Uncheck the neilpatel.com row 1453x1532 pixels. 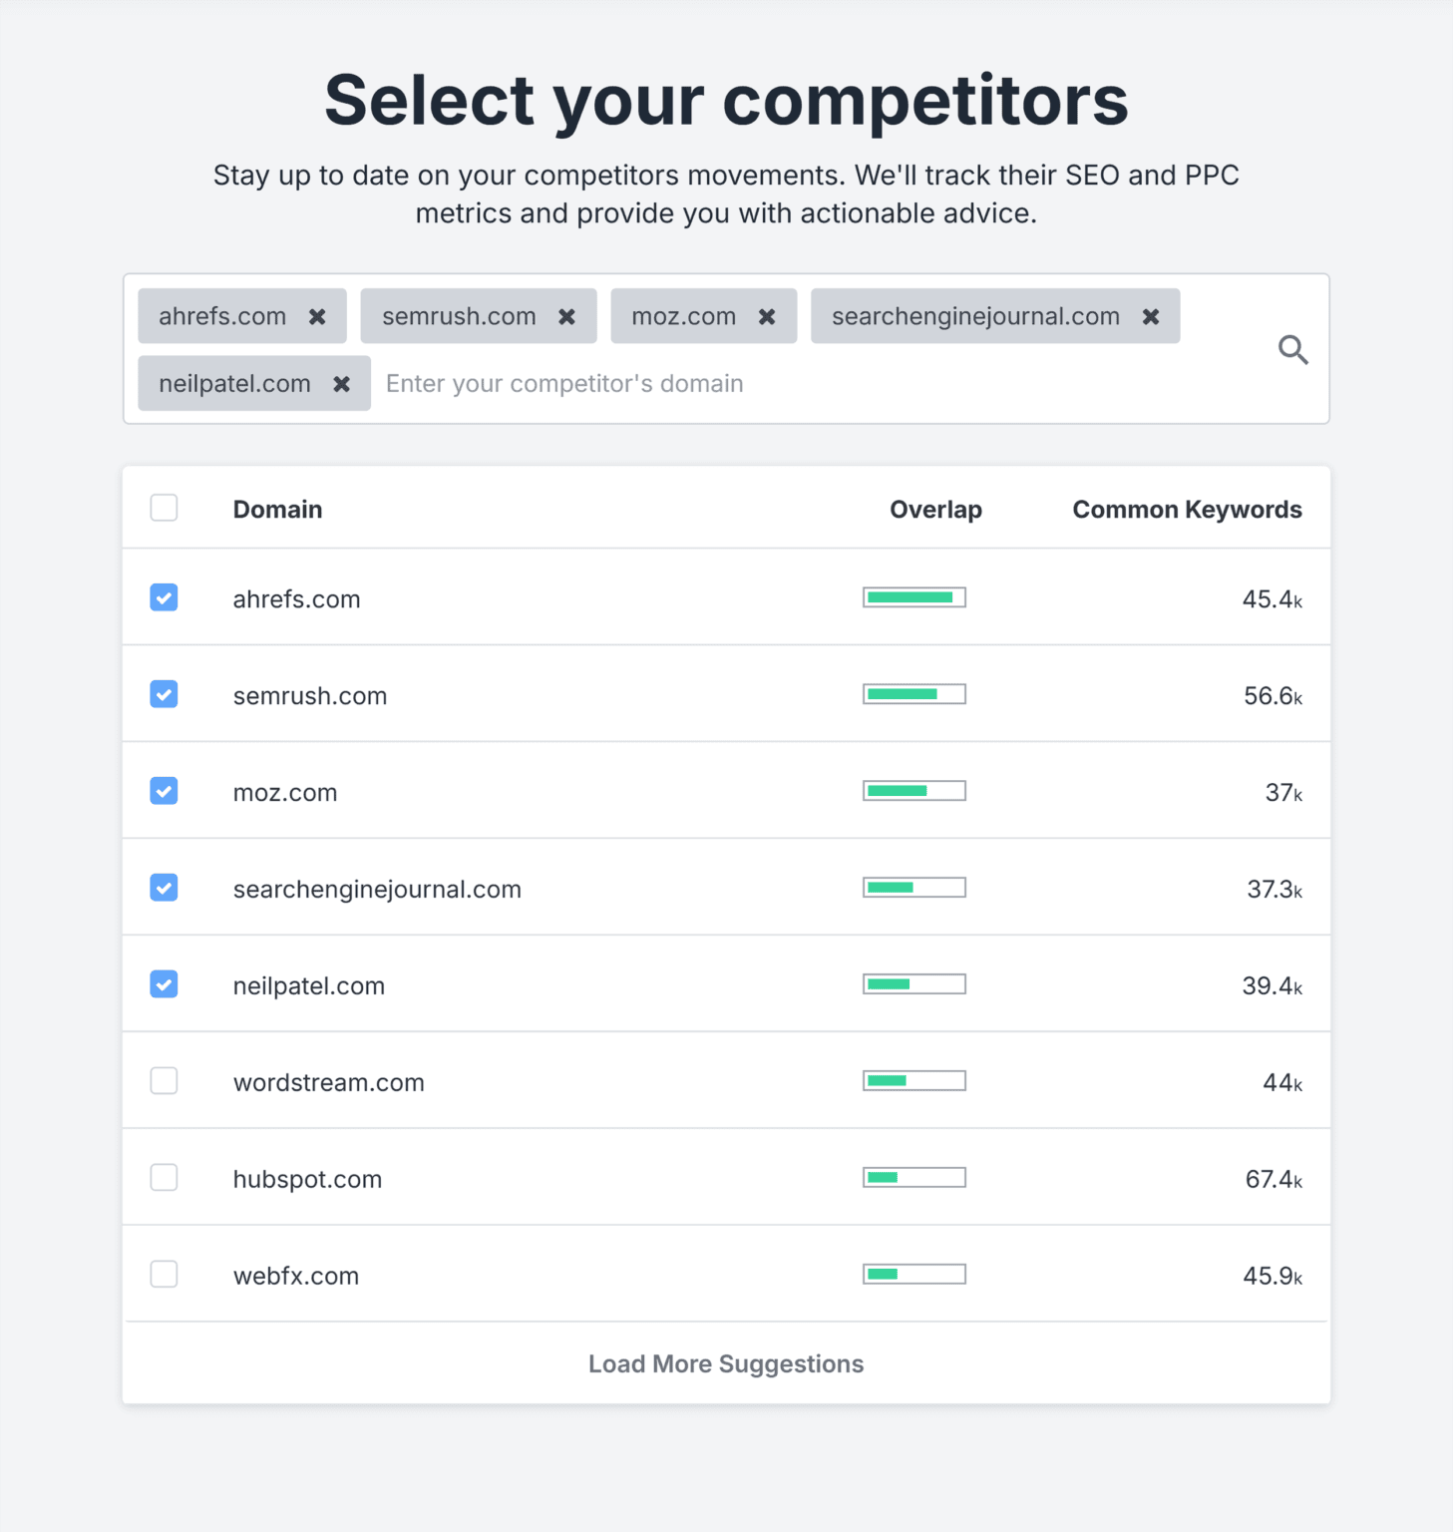[164, 983]
